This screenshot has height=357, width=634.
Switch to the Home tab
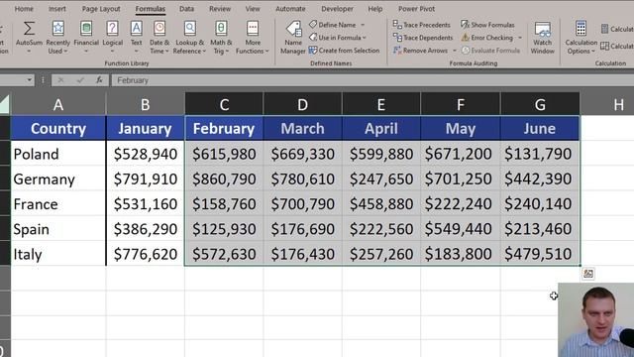(x=24, y=9)
